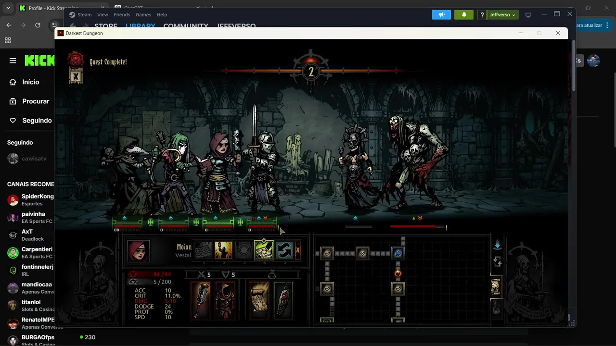Screen dimensions: 616x346
Task: Click the red hooded armor slot
Action: pyautogui.click(x=225, y=300)
